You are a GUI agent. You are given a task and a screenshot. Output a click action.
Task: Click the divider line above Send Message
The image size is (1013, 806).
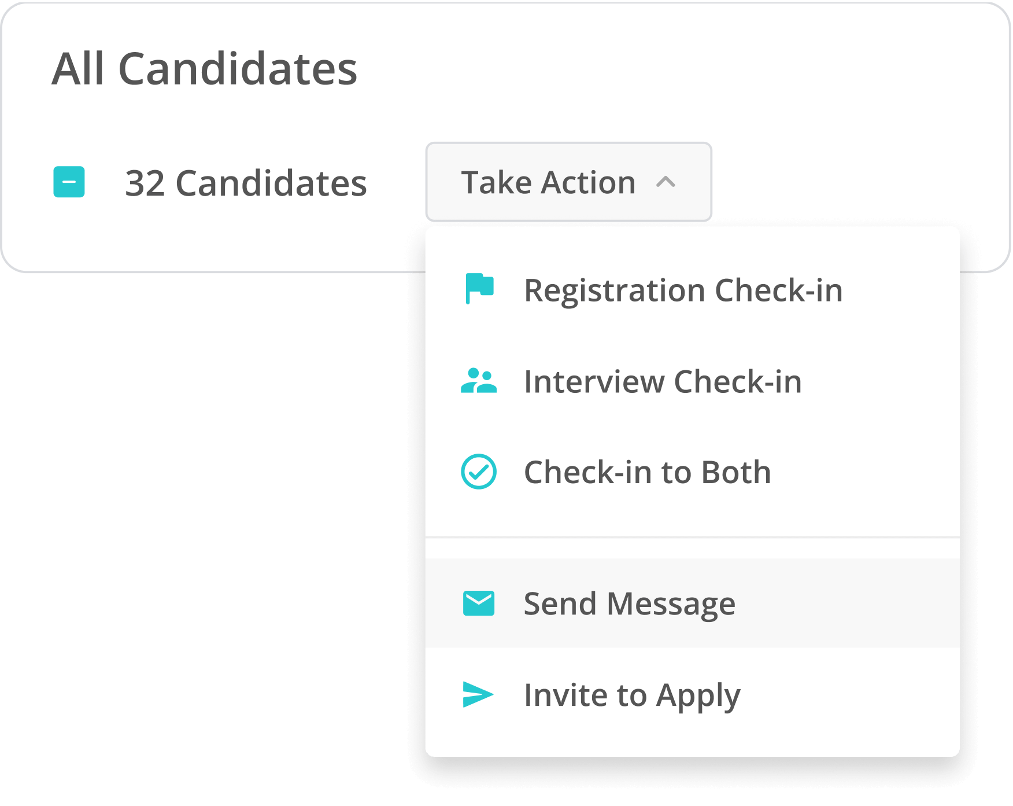(x=692, y=538)
